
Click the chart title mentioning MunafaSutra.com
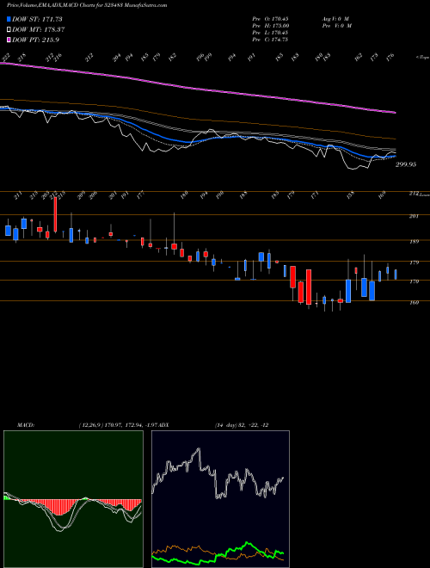[x=87, y=5]
